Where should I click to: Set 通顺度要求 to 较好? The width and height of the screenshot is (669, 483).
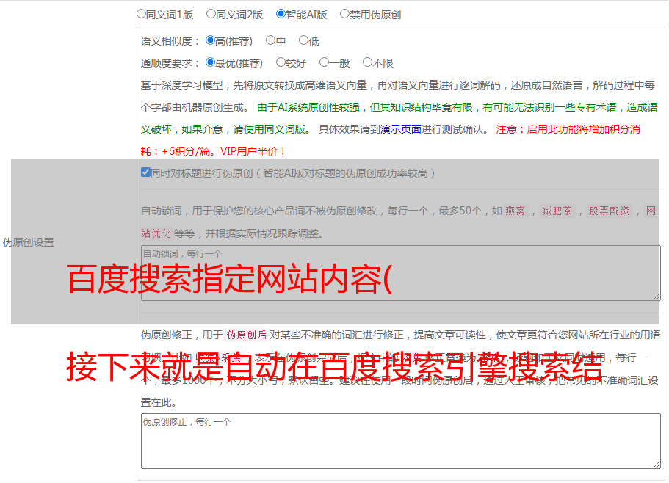(281, 62)
